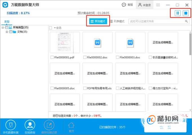
Task: Click the app logo in title bar
Action: coord(5,5)
